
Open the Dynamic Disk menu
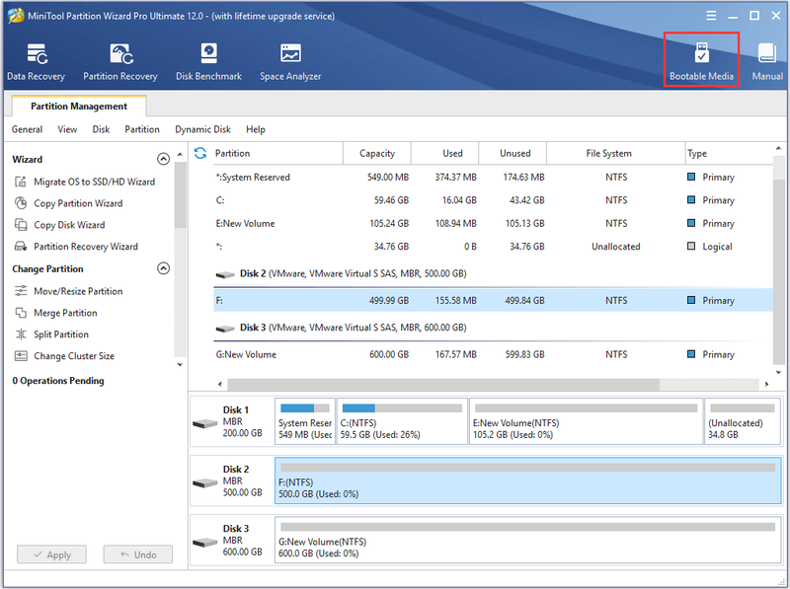coord(202,129)
